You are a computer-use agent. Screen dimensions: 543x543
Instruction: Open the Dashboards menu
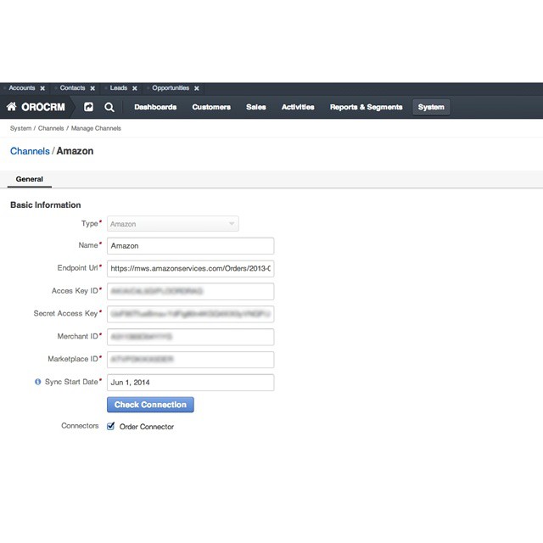click(155, 107)
